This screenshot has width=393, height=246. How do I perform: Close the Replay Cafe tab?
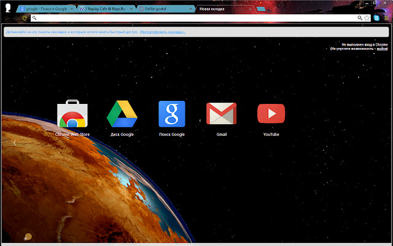click(x=131, y=9)
